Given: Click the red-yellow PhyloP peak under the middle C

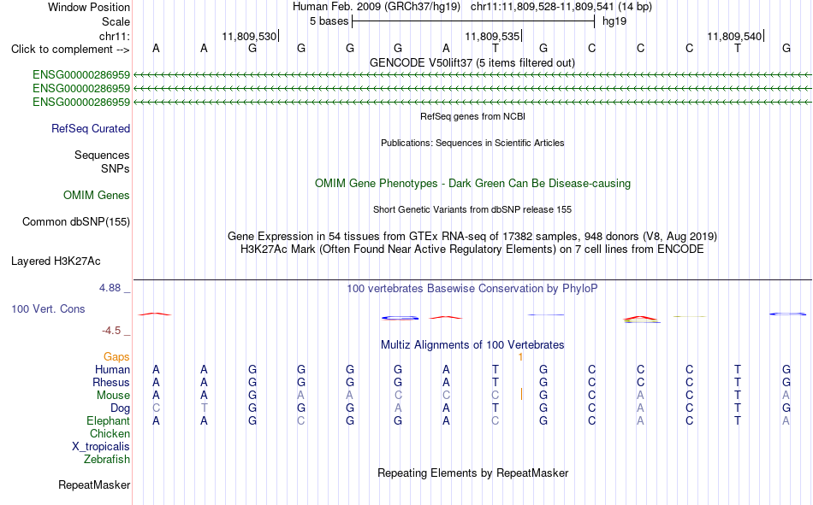Looking at the screenshot, I should point(641,320).
